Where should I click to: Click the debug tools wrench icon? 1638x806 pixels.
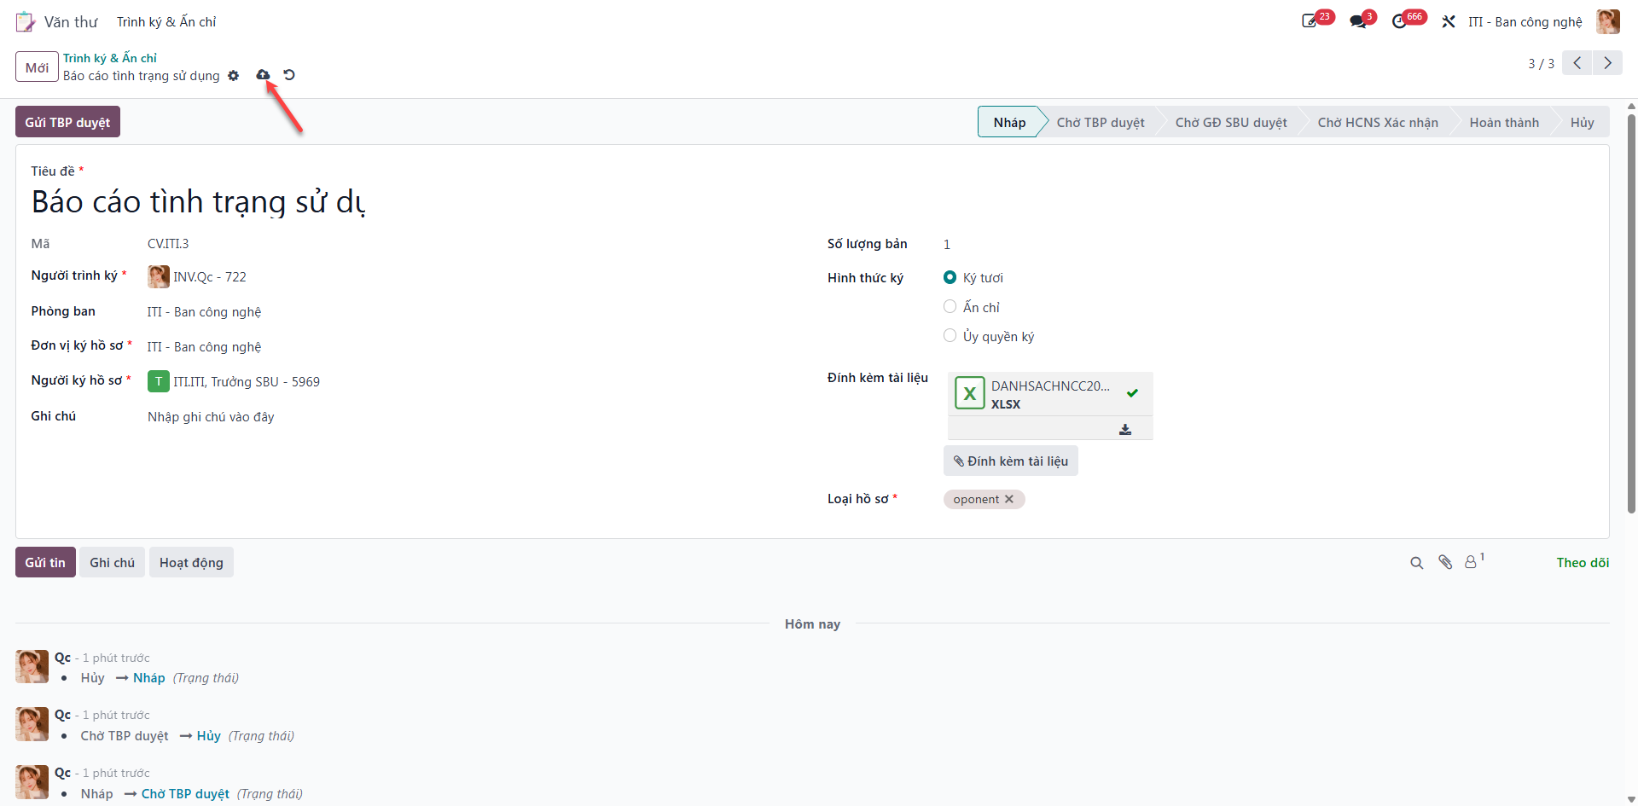pos(1449,21)
